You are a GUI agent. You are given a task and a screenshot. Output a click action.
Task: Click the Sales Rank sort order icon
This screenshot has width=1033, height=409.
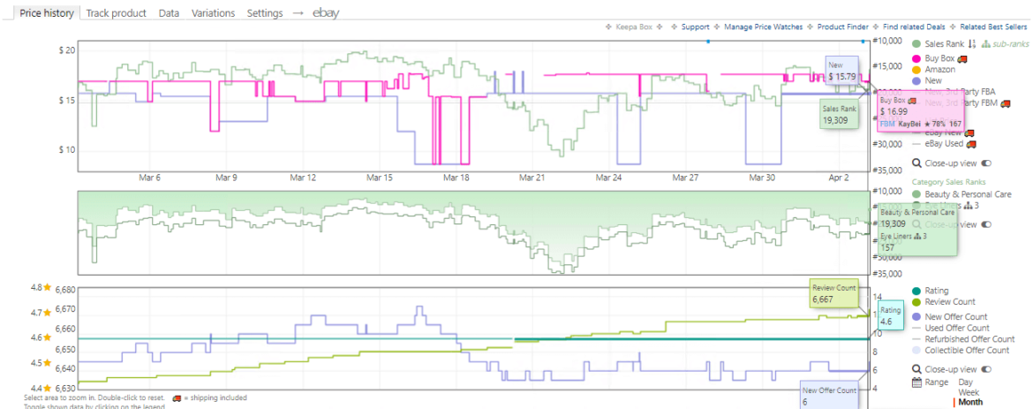(x=973, y=44)
